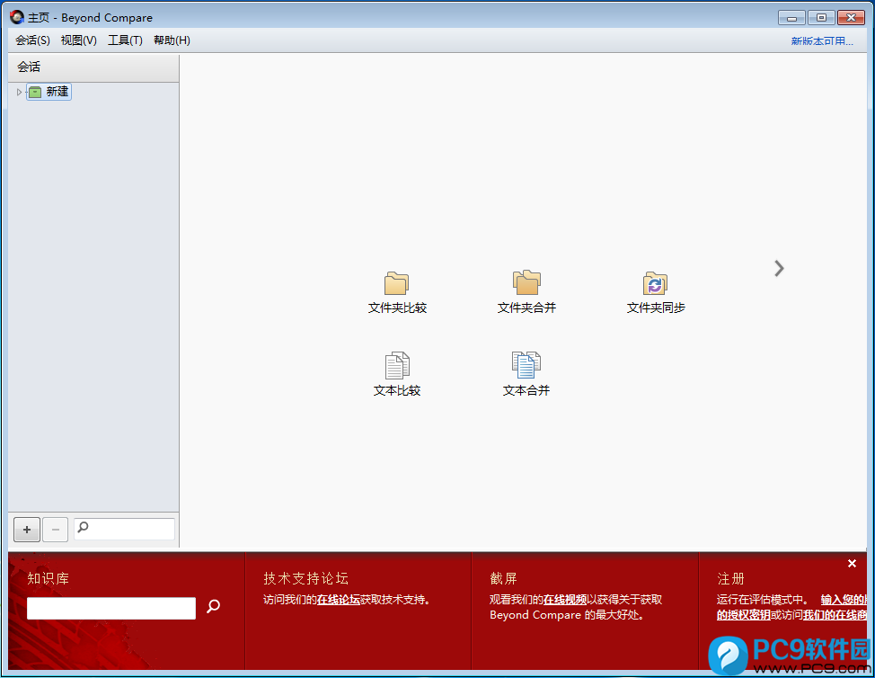
Task: Open the 会话(S) menu
Action: point(32,40)
